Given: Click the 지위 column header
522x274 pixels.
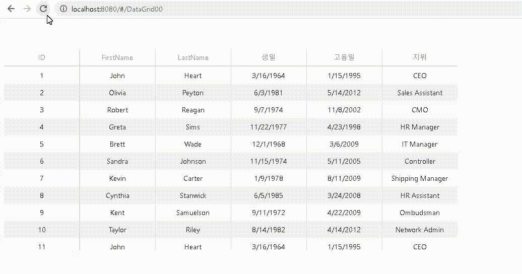Looking at the screenshot, I should [420, 57].
